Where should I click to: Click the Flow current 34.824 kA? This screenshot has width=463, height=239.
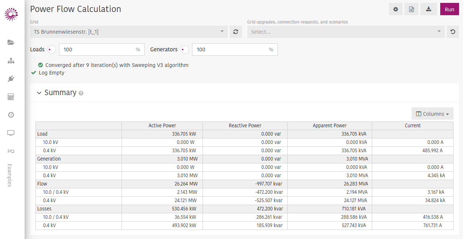(435, 200)
